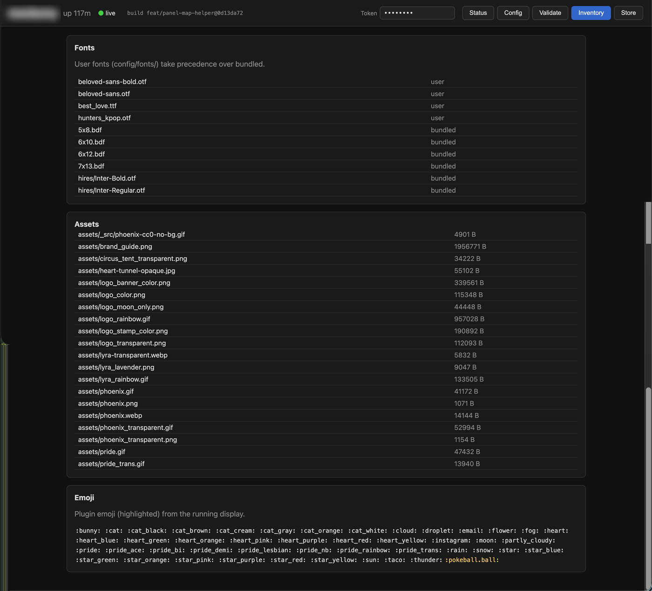Select the 5x8.bdf font row
Image resolution: width=652 pixels, height=591 pixels.
(326, 130)
